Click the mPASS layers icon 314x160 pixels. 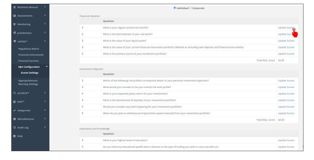15,41
